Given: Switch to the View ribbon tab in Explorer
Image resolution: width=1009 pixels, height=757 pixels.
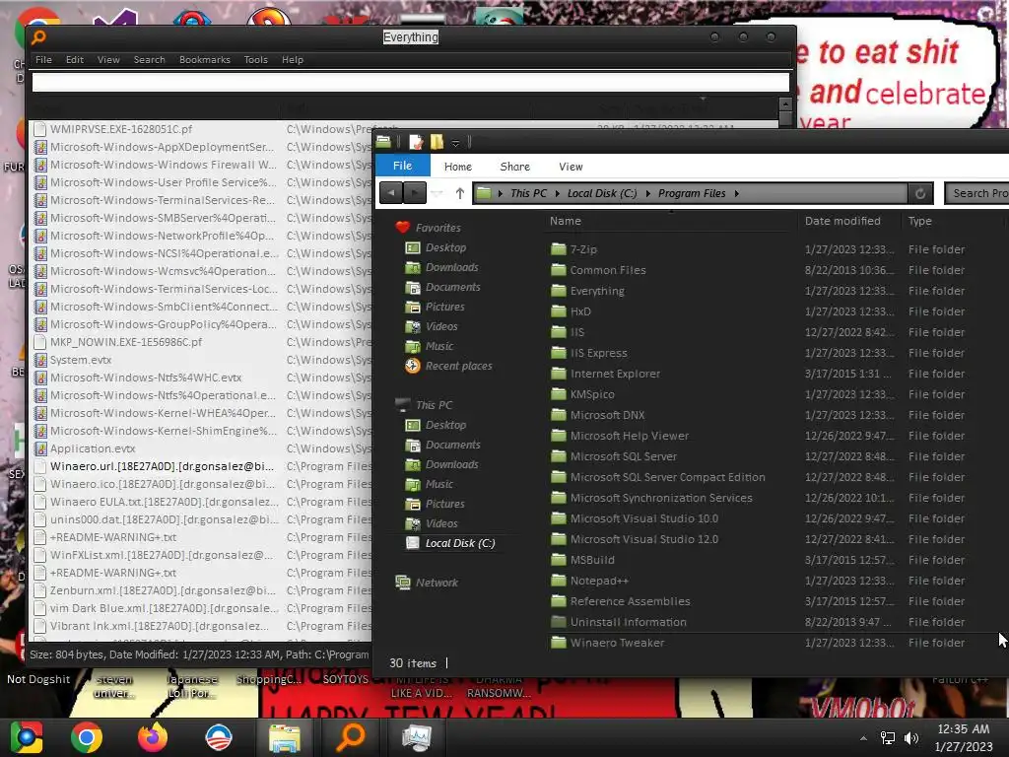Looking at the screenshot, I should click(x=571, y=167).
